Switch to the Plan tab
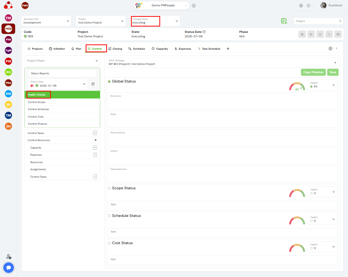 tap(76, 49)
